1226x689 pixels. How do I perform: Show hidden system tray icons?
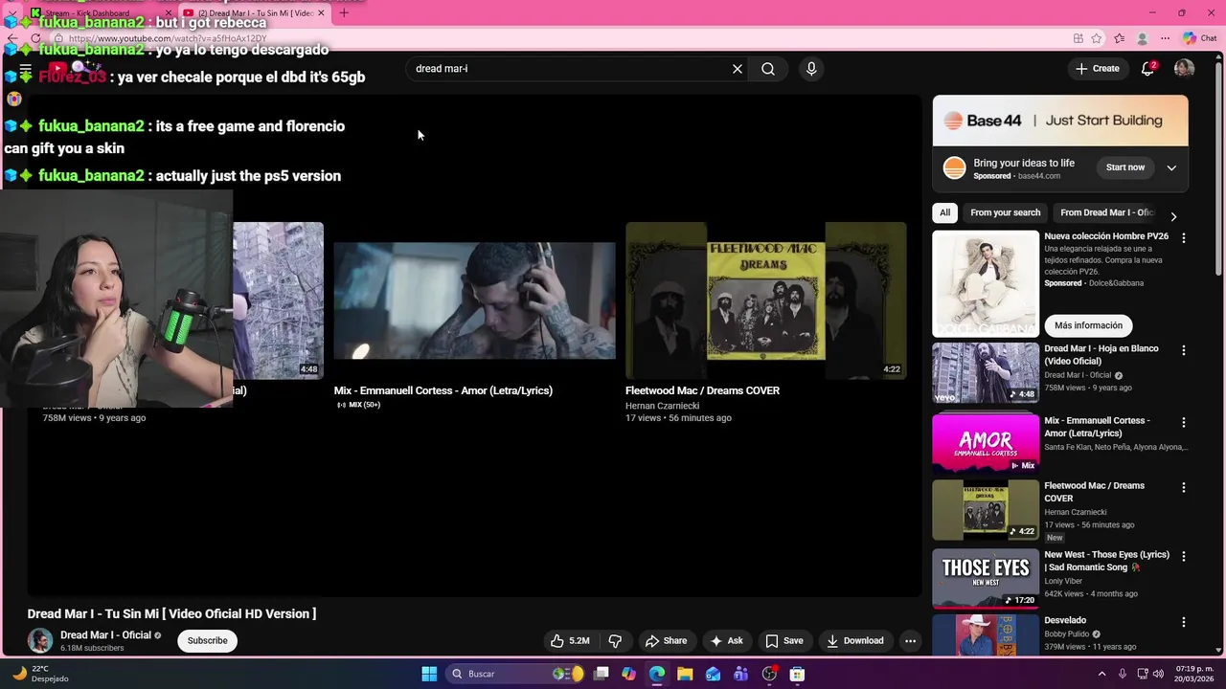click(1101, 674)
